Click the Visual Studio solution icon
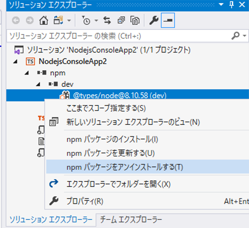Viewport: 249px width, 228px height. 19,50
